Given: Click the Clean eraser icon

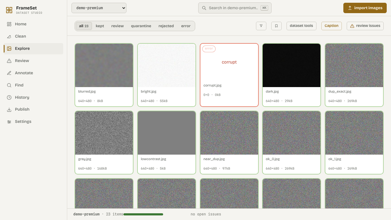Looking at the screenshot, I should tap(9, 36).
